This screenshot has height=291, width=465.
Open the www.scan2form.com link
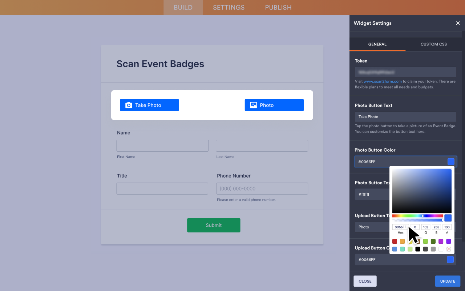click(x=383, y=81)
